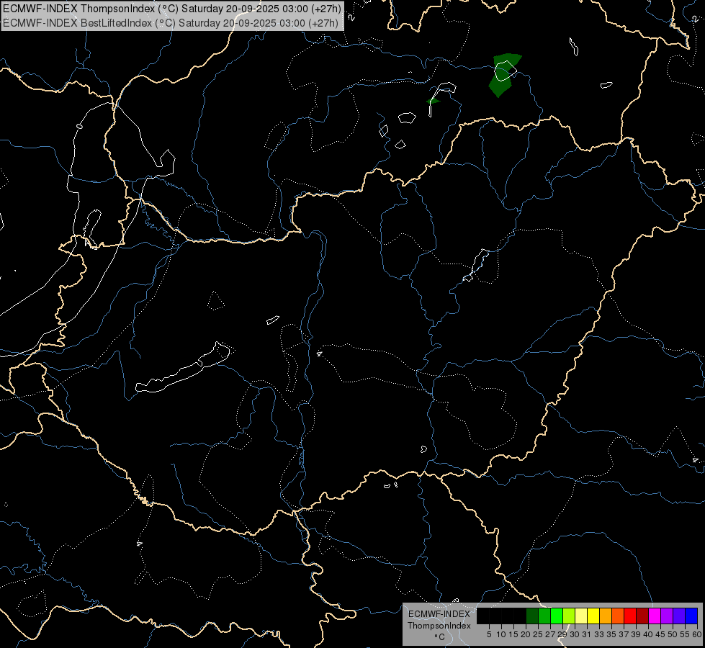Click the 0 contour label on map

coord(80,127)
